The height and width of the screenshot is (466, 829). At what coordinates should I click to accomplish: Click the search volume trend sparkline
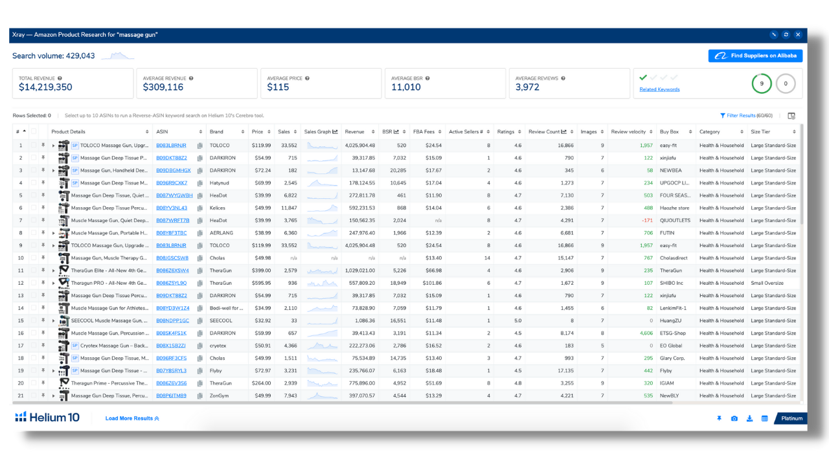[117, 56]
